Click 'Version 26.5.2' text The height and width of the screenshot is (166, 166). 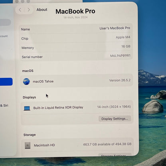pyautogui.click(x=120, y=80)
